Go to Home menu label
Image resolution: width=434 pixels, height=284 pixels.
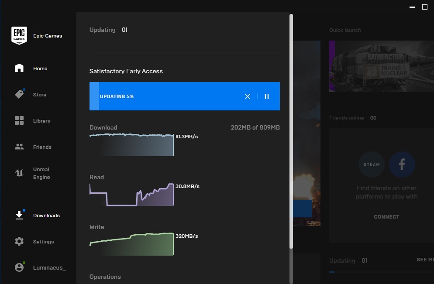(40, 68)
